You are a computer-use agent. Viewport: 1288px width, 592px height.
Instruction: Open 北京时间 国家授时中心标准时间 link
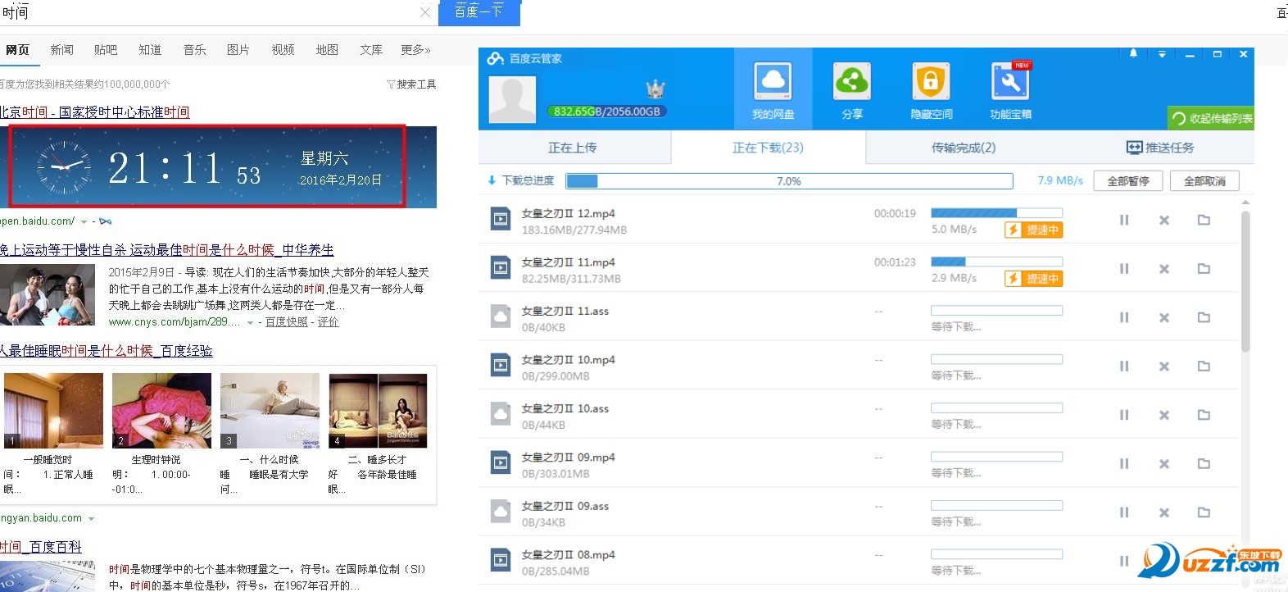[94, 112]
